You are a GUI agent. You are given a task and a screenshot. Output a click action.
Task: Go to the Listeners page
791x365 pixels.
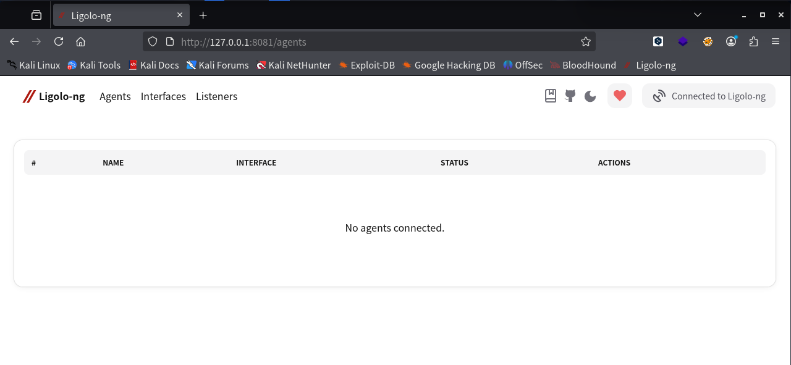(216, 96)
